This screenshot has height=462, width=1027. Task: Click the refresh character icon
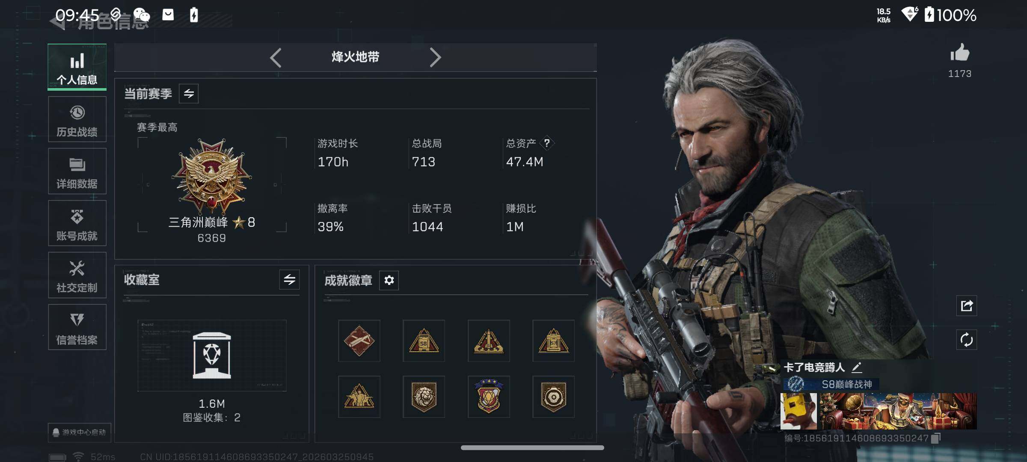tap(967, 340)
